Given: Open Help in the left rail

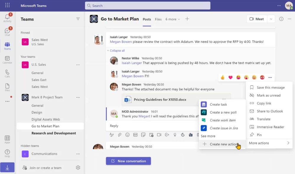Looking at the screenshot, I should [7, 153].
